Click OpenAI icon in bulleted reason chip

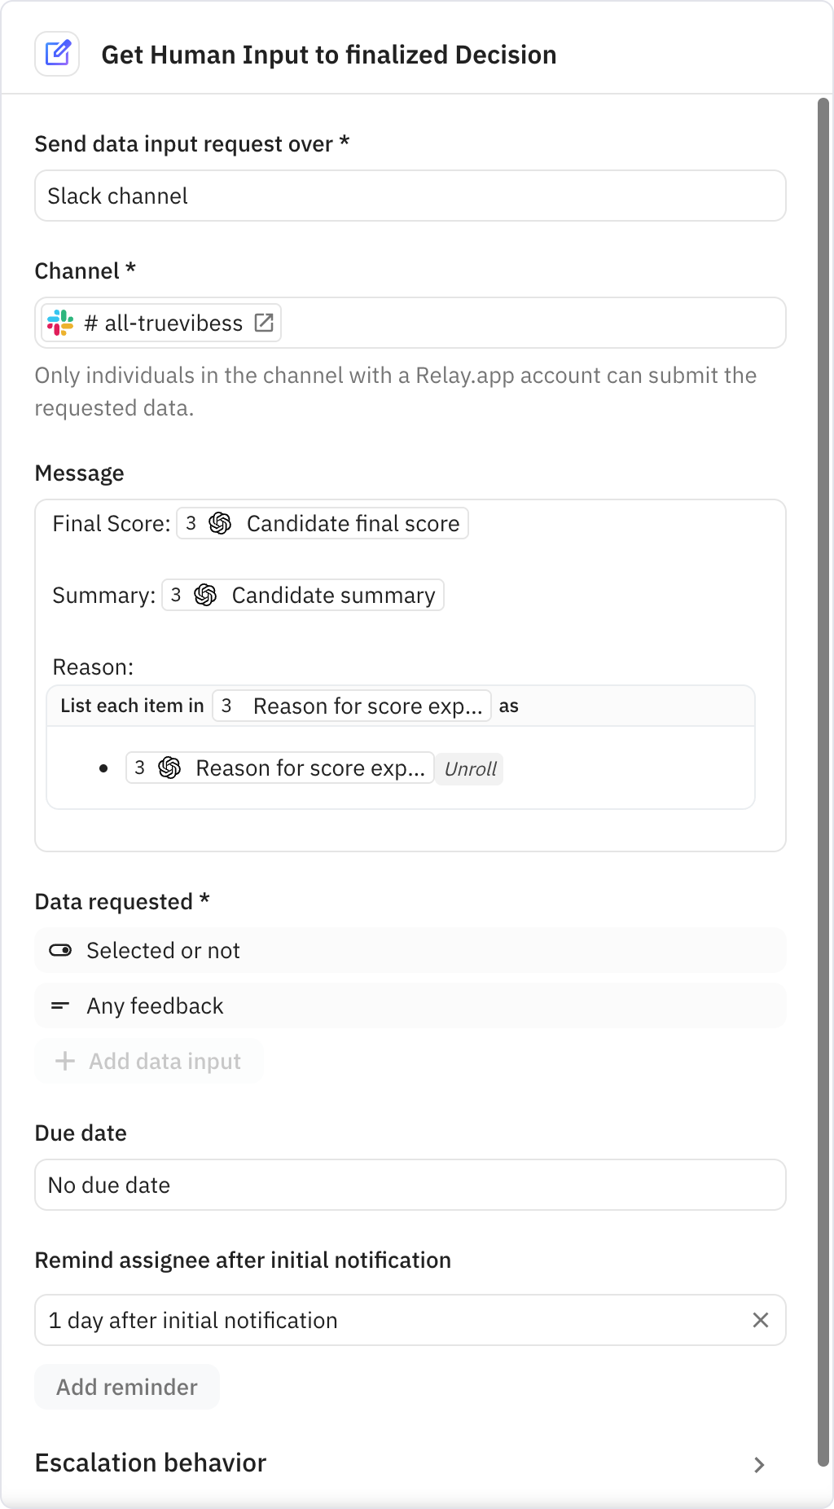point(169,768)
